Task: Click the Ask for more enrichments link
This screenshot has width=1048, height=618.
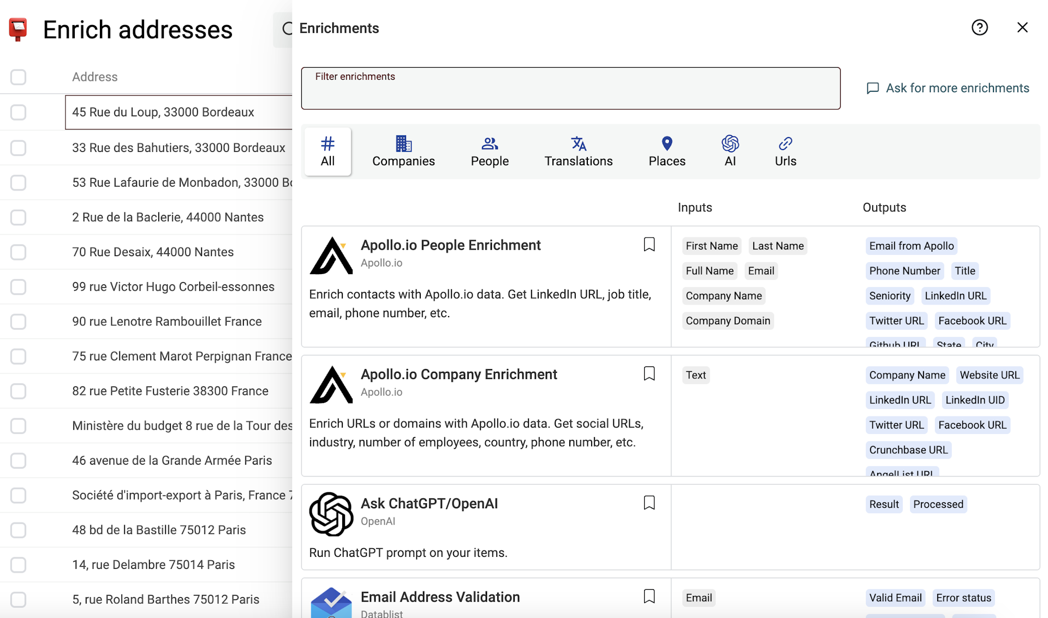Action: [957, 88]
